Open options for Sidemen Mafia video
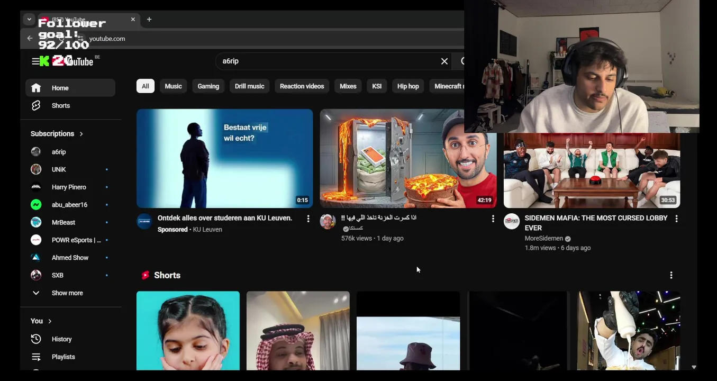717x381 pixels. (x=676, y=219)
